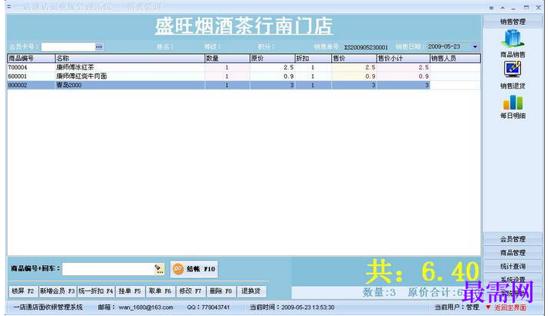Click the product search icon beside the code field
Image resolution: width=548 pixels, height=316 pixels.
pos(159,269)
